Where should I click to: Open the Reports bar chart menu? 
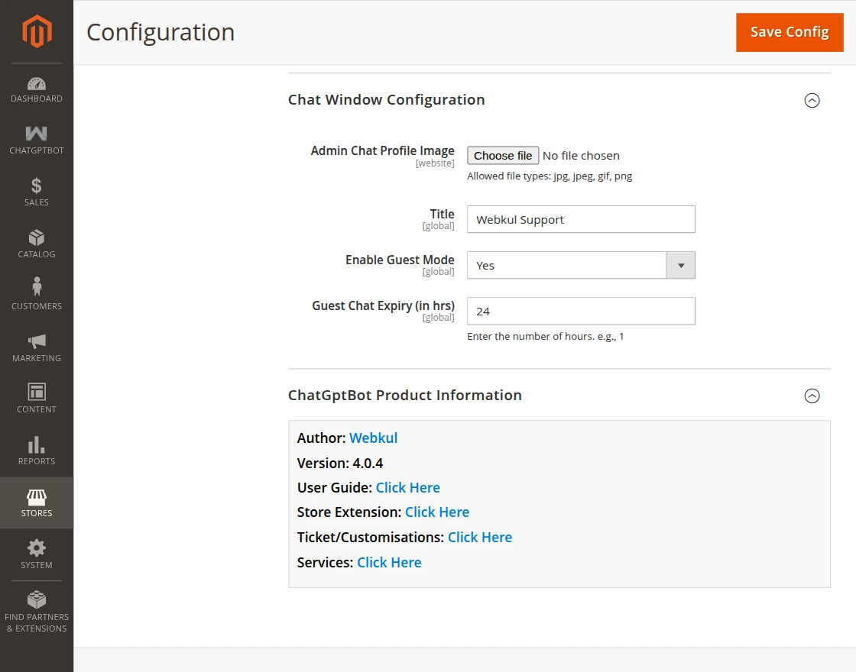[37, 451]
